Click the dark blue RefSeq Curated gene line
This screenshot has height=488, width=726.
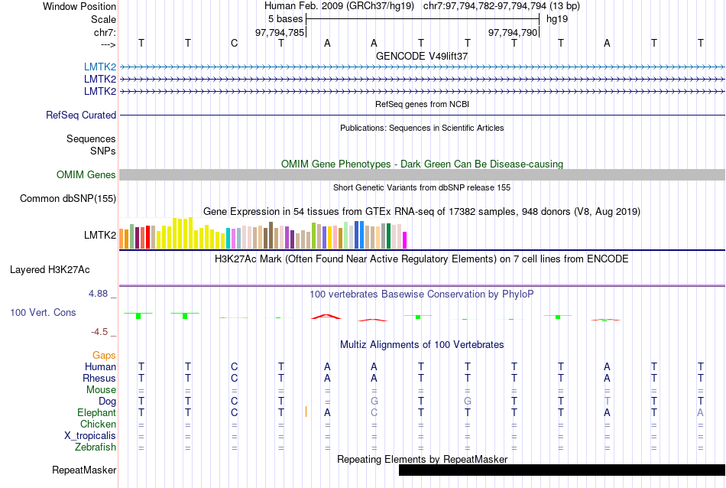[x=423, y=115]
